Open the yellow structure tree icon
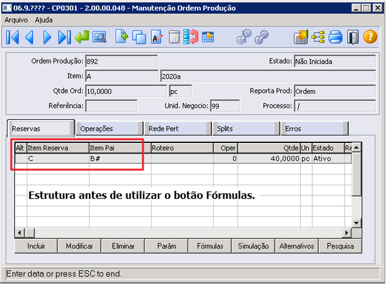The image size is (387, 284). [318, 37]
